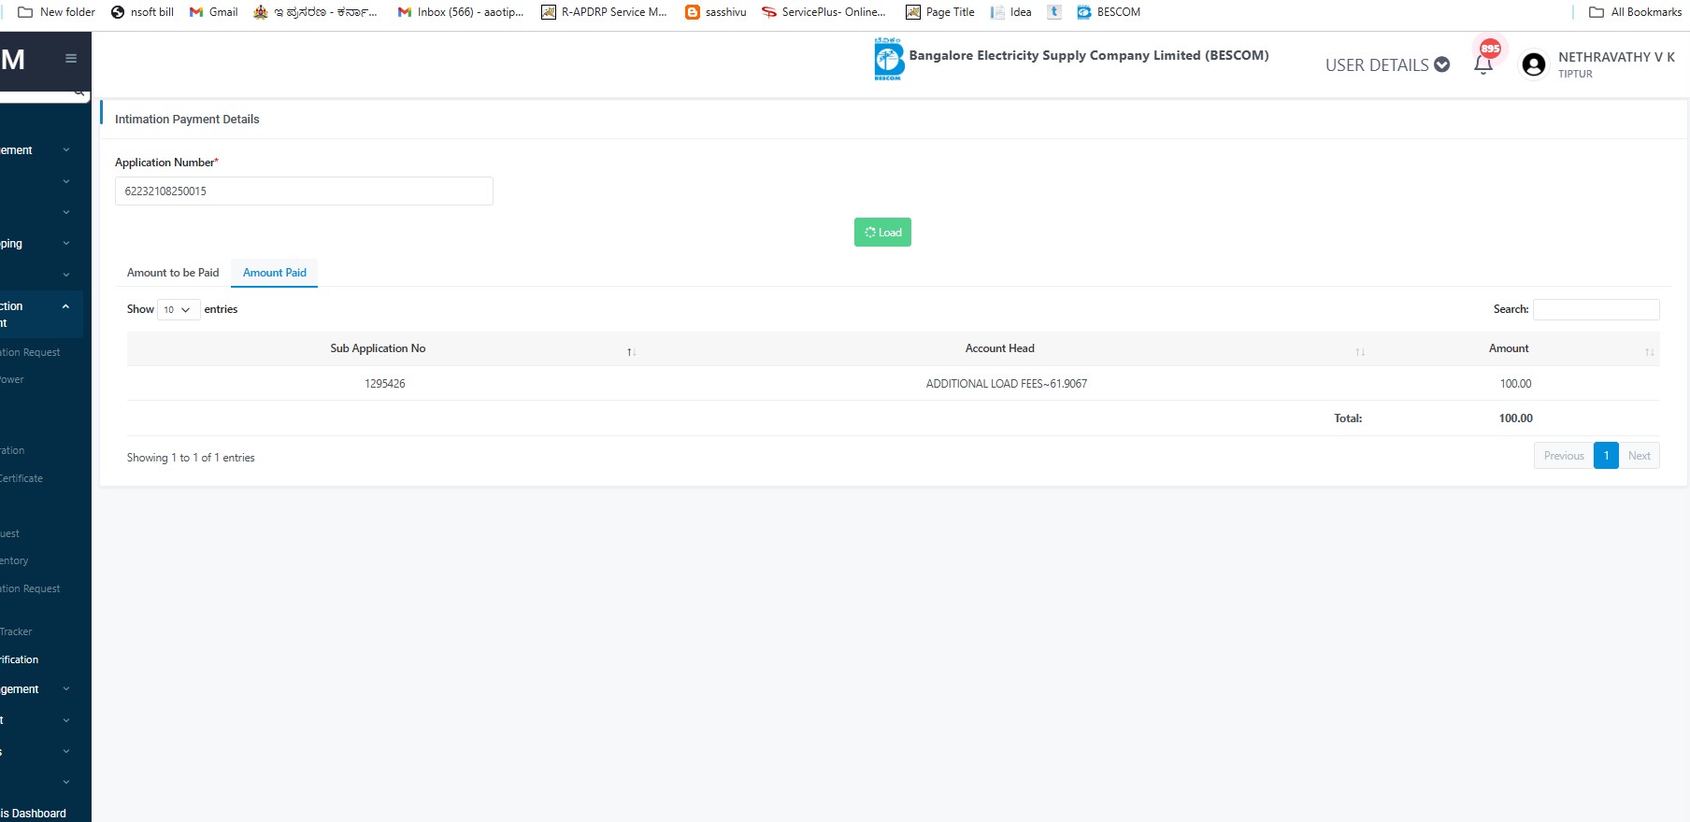
Task: Go to the Next page of entries
Action: point(1639,456)
